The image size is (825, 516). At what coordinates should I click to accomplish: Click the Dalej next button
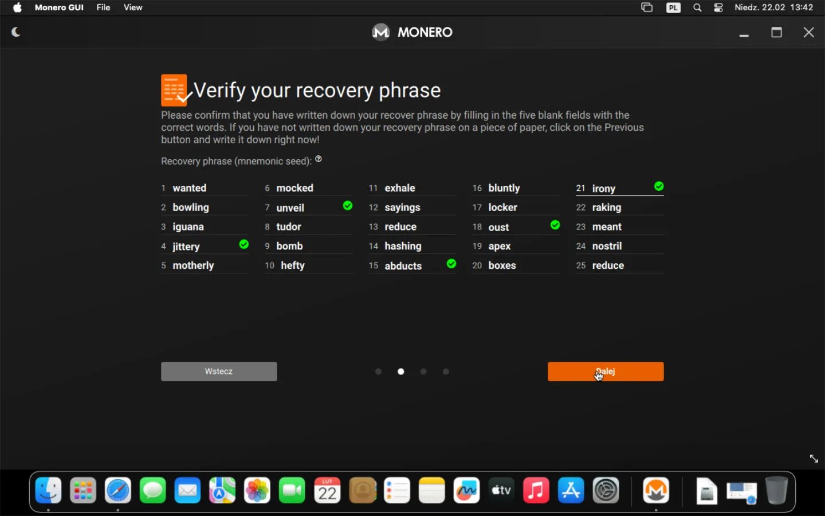coord(606,372)
